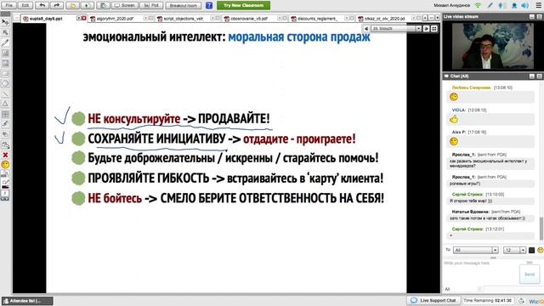
Task: Minimize the Chat (All) panel
Action: point(532,76)
